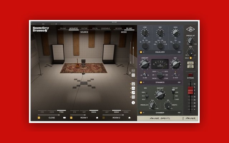The image size is (229, 143).
Task: Click the L/R SWAP button
Action: [x=190, y=66]
